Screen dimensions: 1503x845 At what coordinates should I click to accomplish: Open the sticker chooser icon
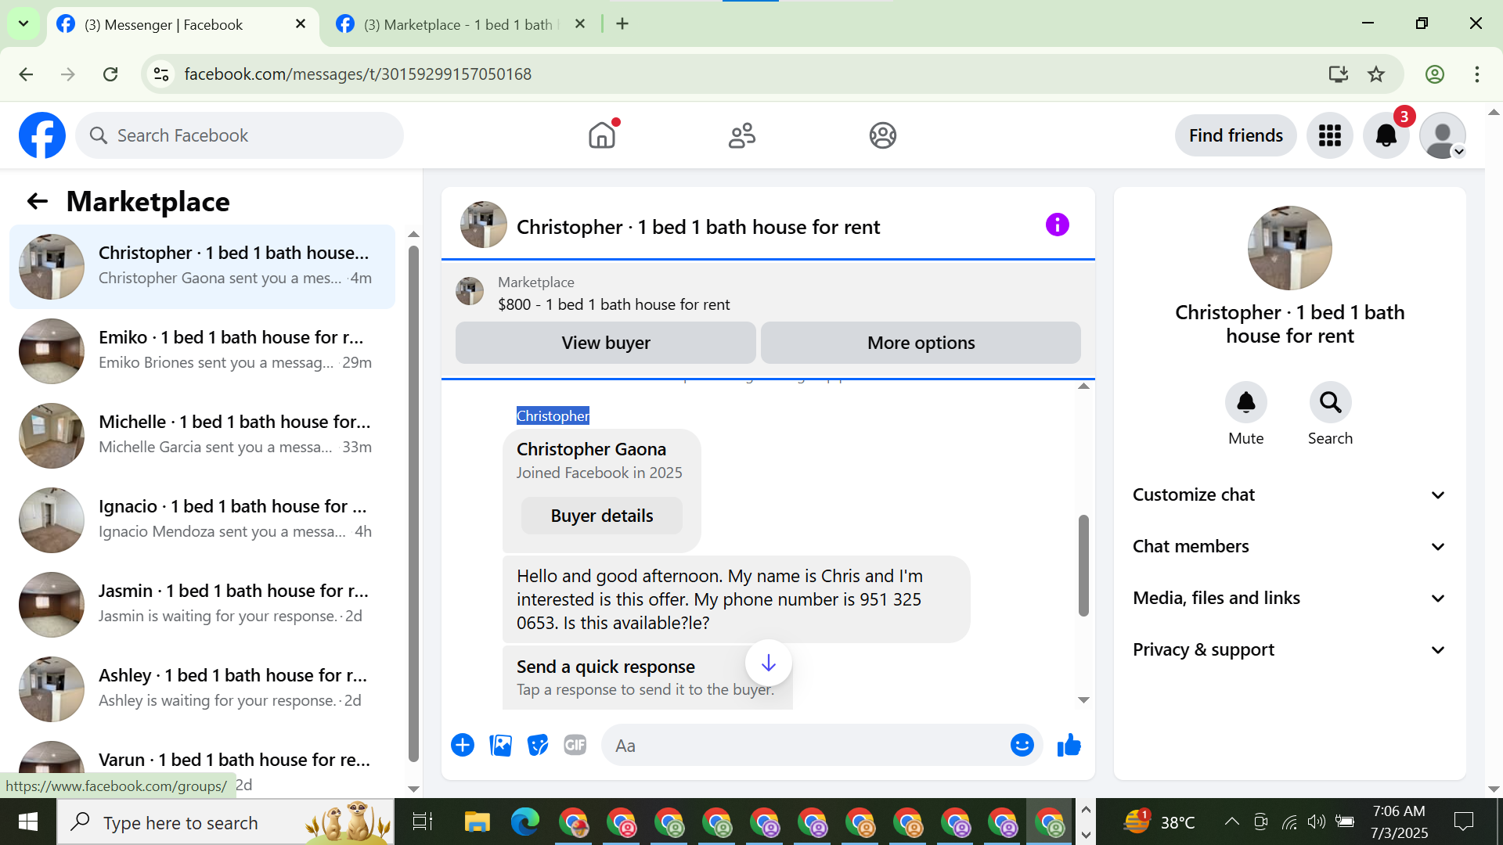coord(538,746)
